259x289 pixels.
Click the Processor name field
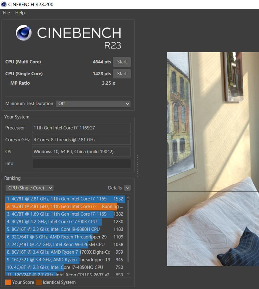tap(81, 128)
